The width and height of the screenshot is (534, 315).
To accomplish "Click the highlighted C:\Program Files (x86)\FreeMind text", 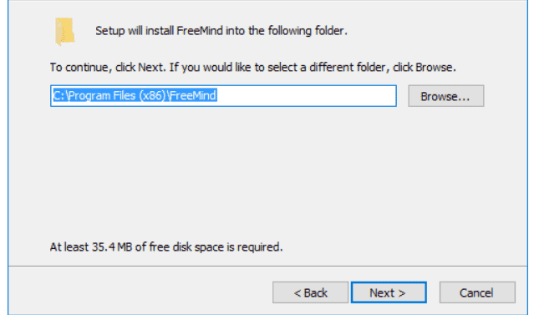I will pyautogui.click(x=135, y=95).
